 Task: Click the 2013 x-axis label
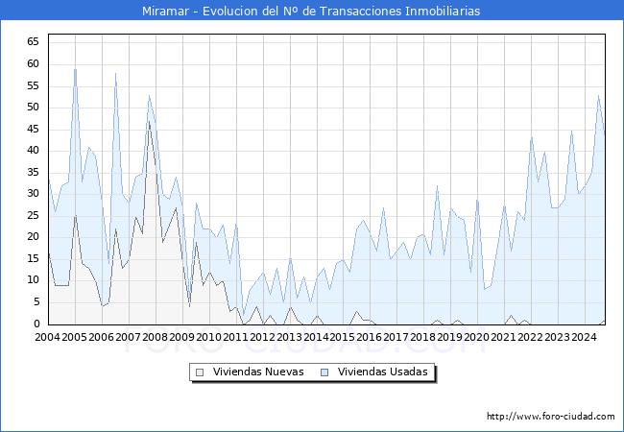click(289, 337)
